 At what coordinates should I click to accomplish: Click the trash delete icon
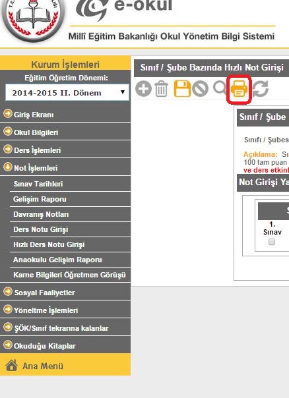click(162, 88)
